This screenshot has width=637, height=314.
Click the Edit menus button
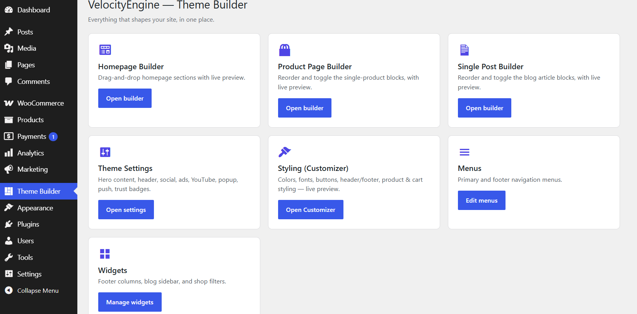click(x=482, y=200)
